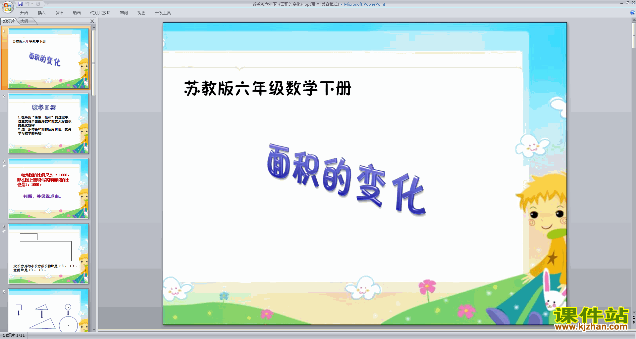
Task: Select slide 2 thumbnail 教学目标
Action: pyautogui.click(x=48, y=123)
